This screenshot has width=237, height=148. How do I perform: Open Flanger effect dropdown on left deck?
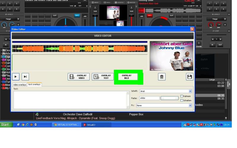pos(10,19)
